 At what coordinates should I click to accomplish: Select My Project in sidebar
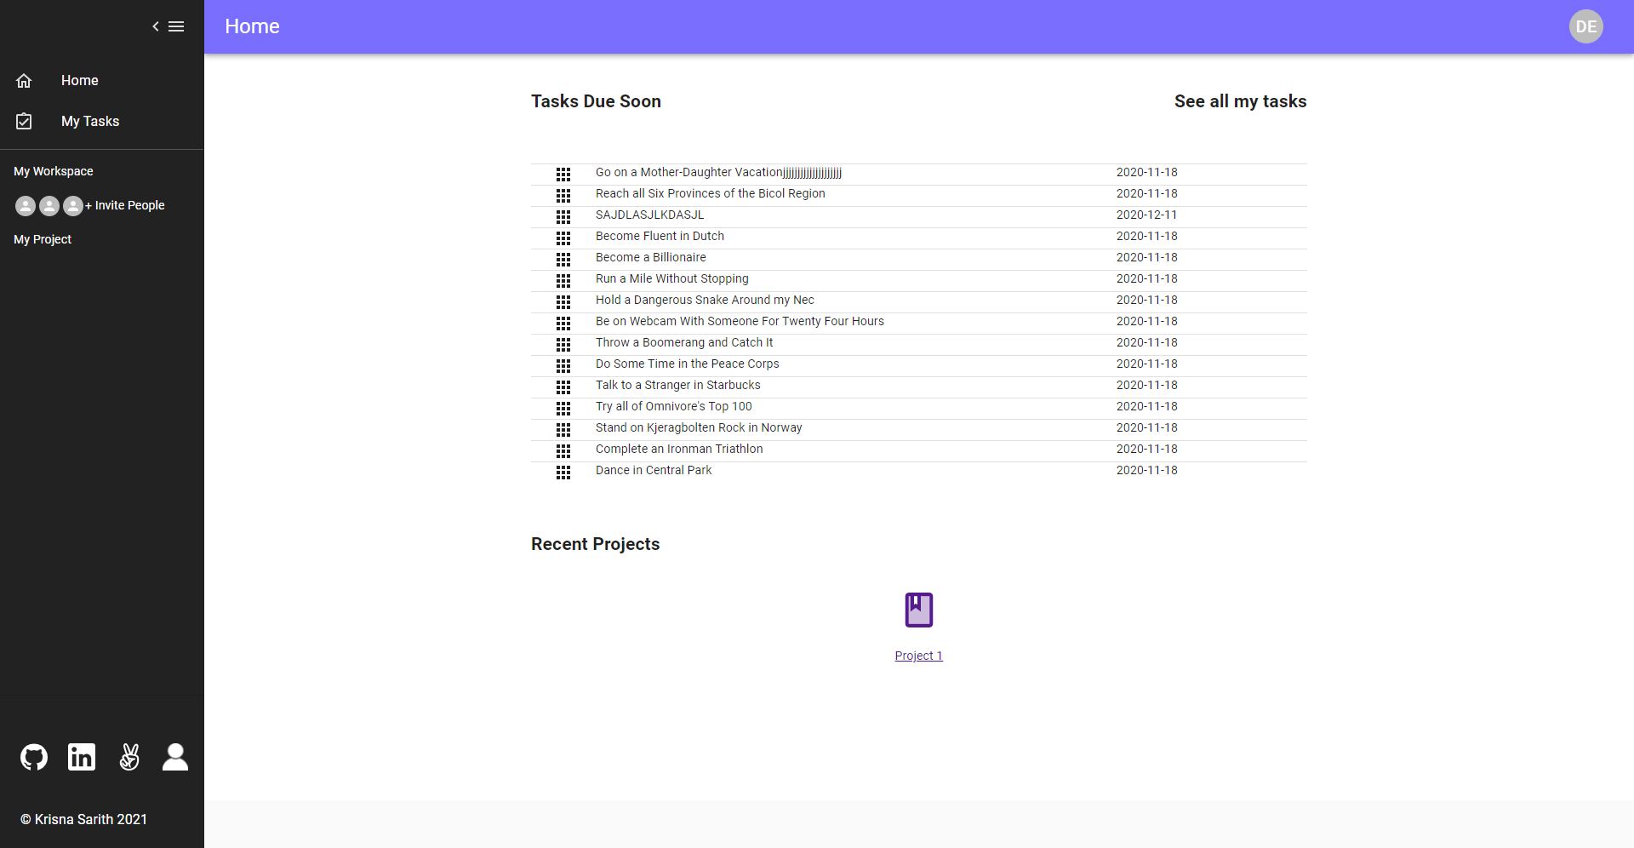43,239
